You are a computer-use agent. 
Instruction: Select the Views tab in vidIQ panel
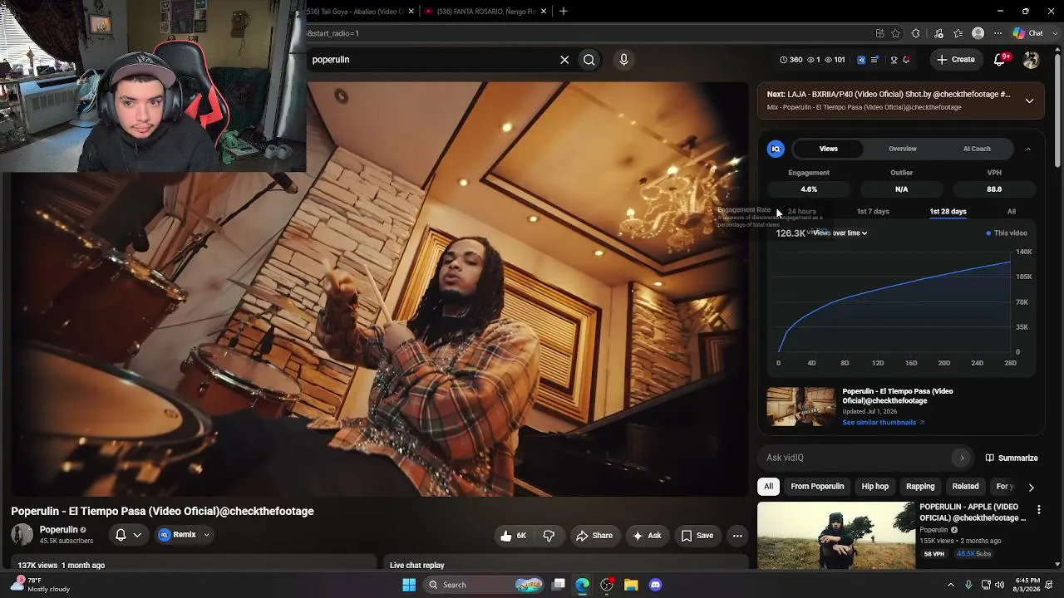(829, 149)
